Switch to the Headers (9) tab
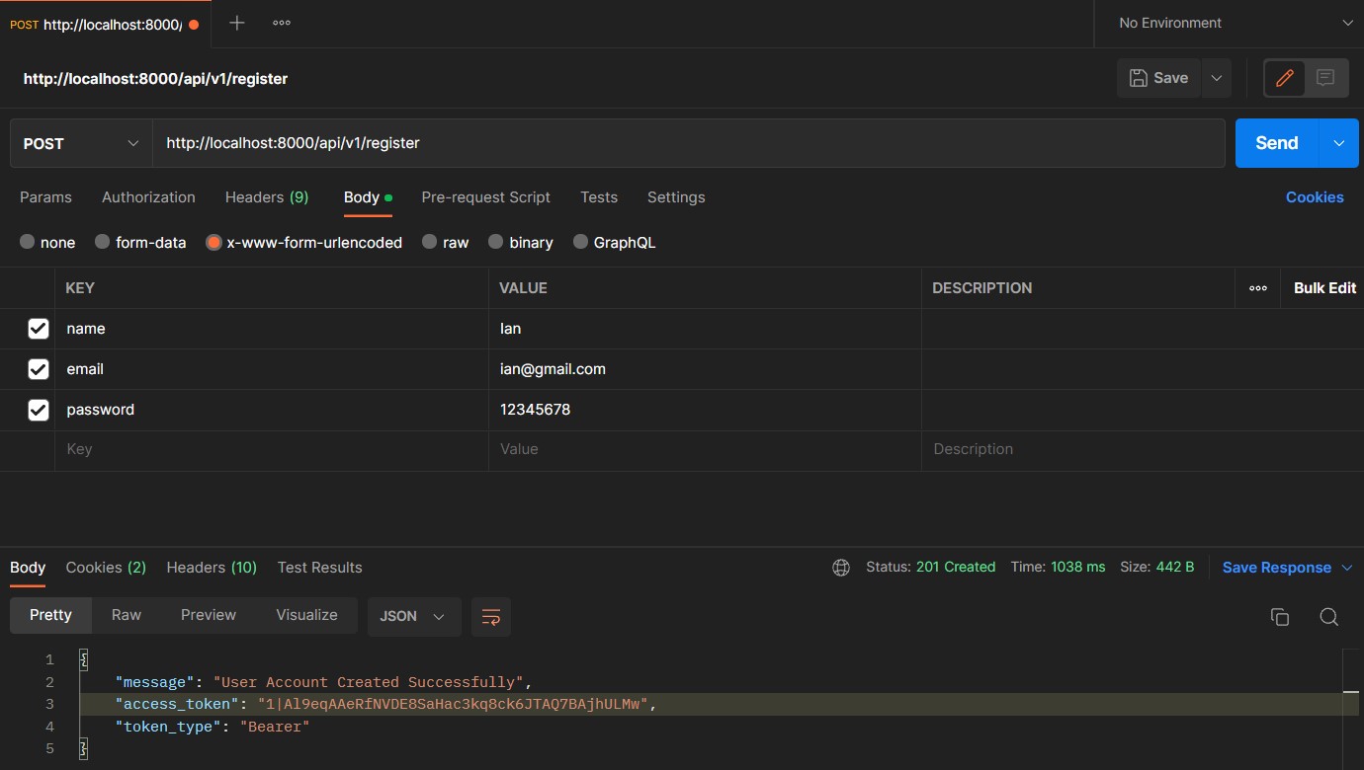 coord(266,196)
